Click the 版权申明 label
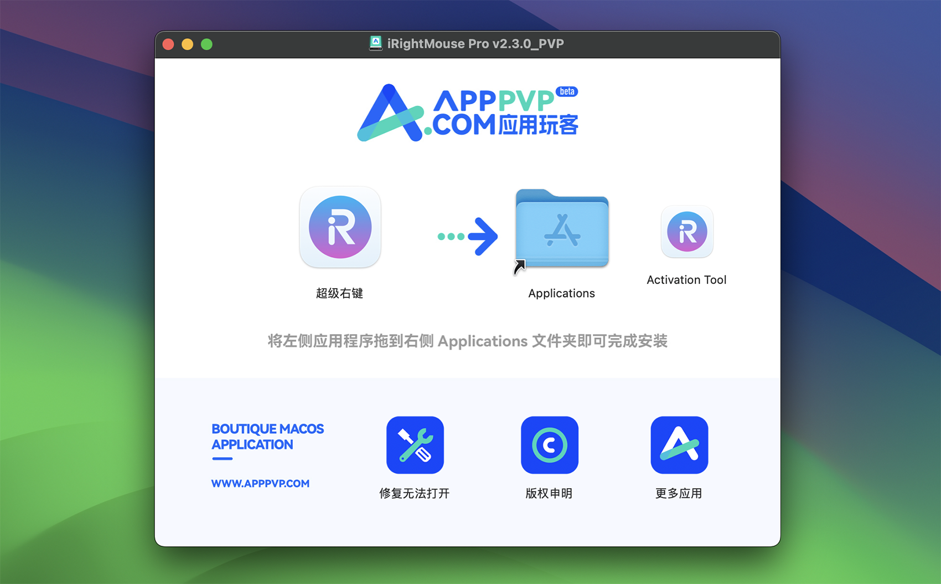Screen dimensions: 941x584 tap(549, 493)
